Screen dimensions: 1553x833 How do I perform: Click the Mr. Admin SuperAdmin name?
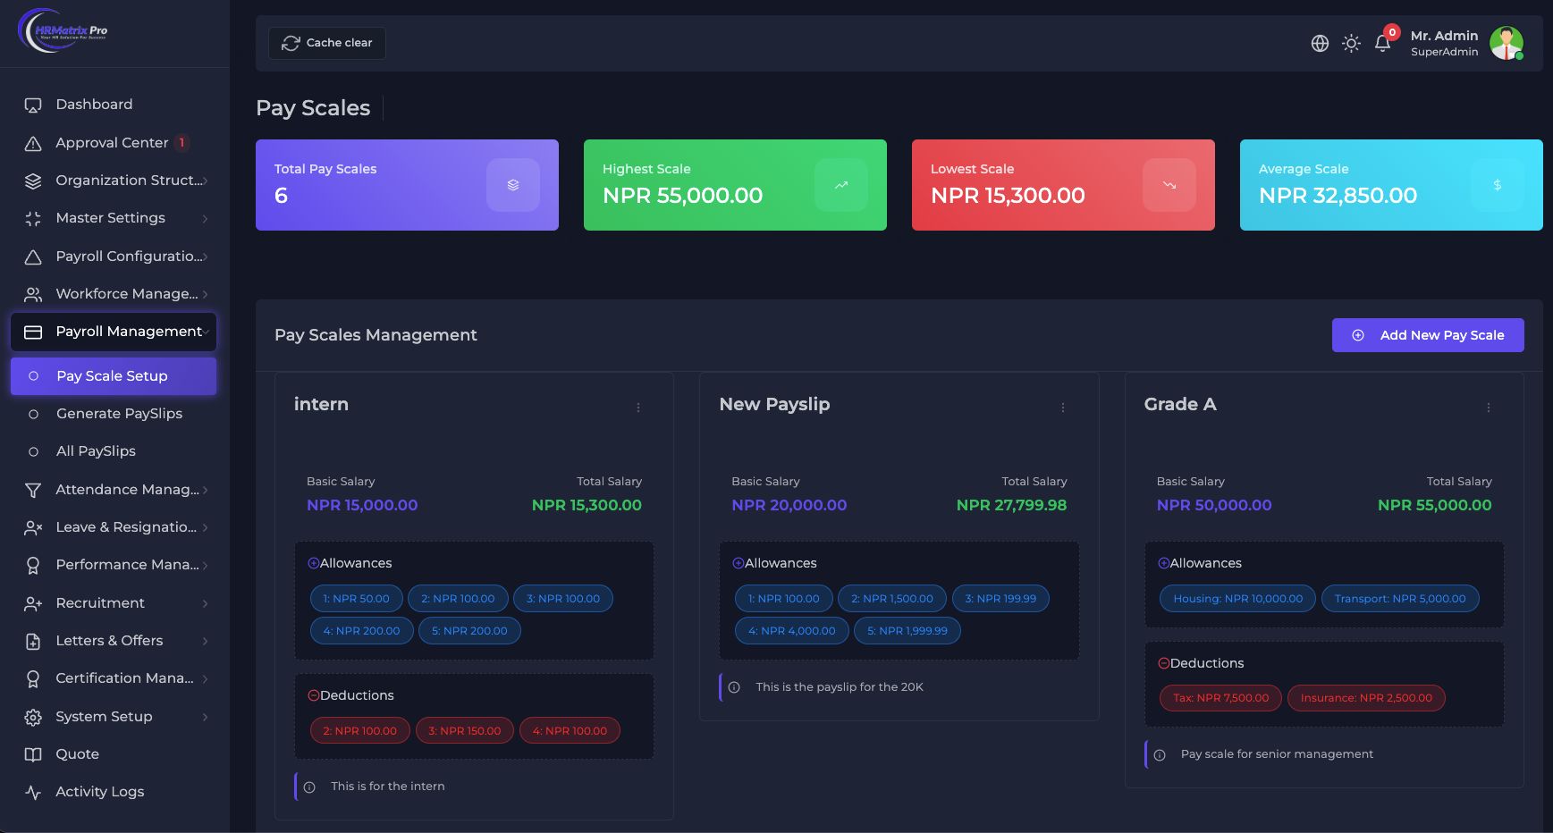[1445, 43]
